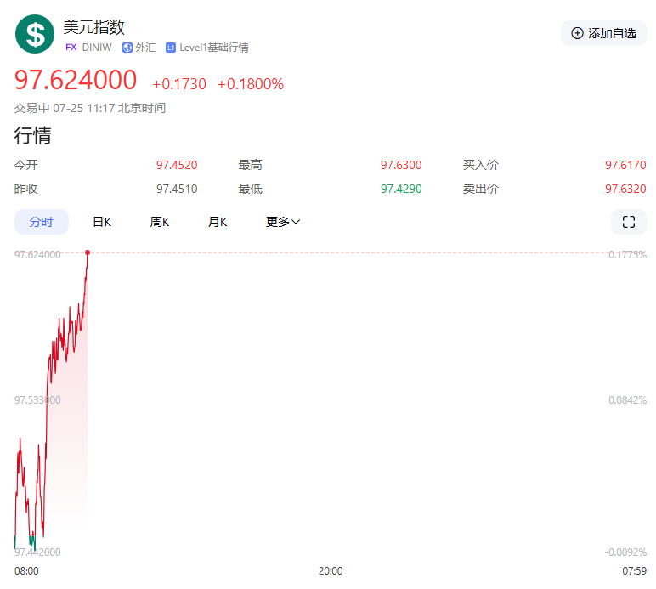The width and height of the screenshot is (656, 589).
Task: Click the L1 Level1基础行情 badge icon
Action: point(171,48)
